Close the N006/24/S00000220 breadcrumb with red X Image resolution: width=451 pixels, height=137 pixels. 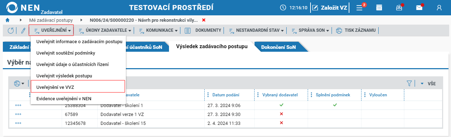(204, 20)
